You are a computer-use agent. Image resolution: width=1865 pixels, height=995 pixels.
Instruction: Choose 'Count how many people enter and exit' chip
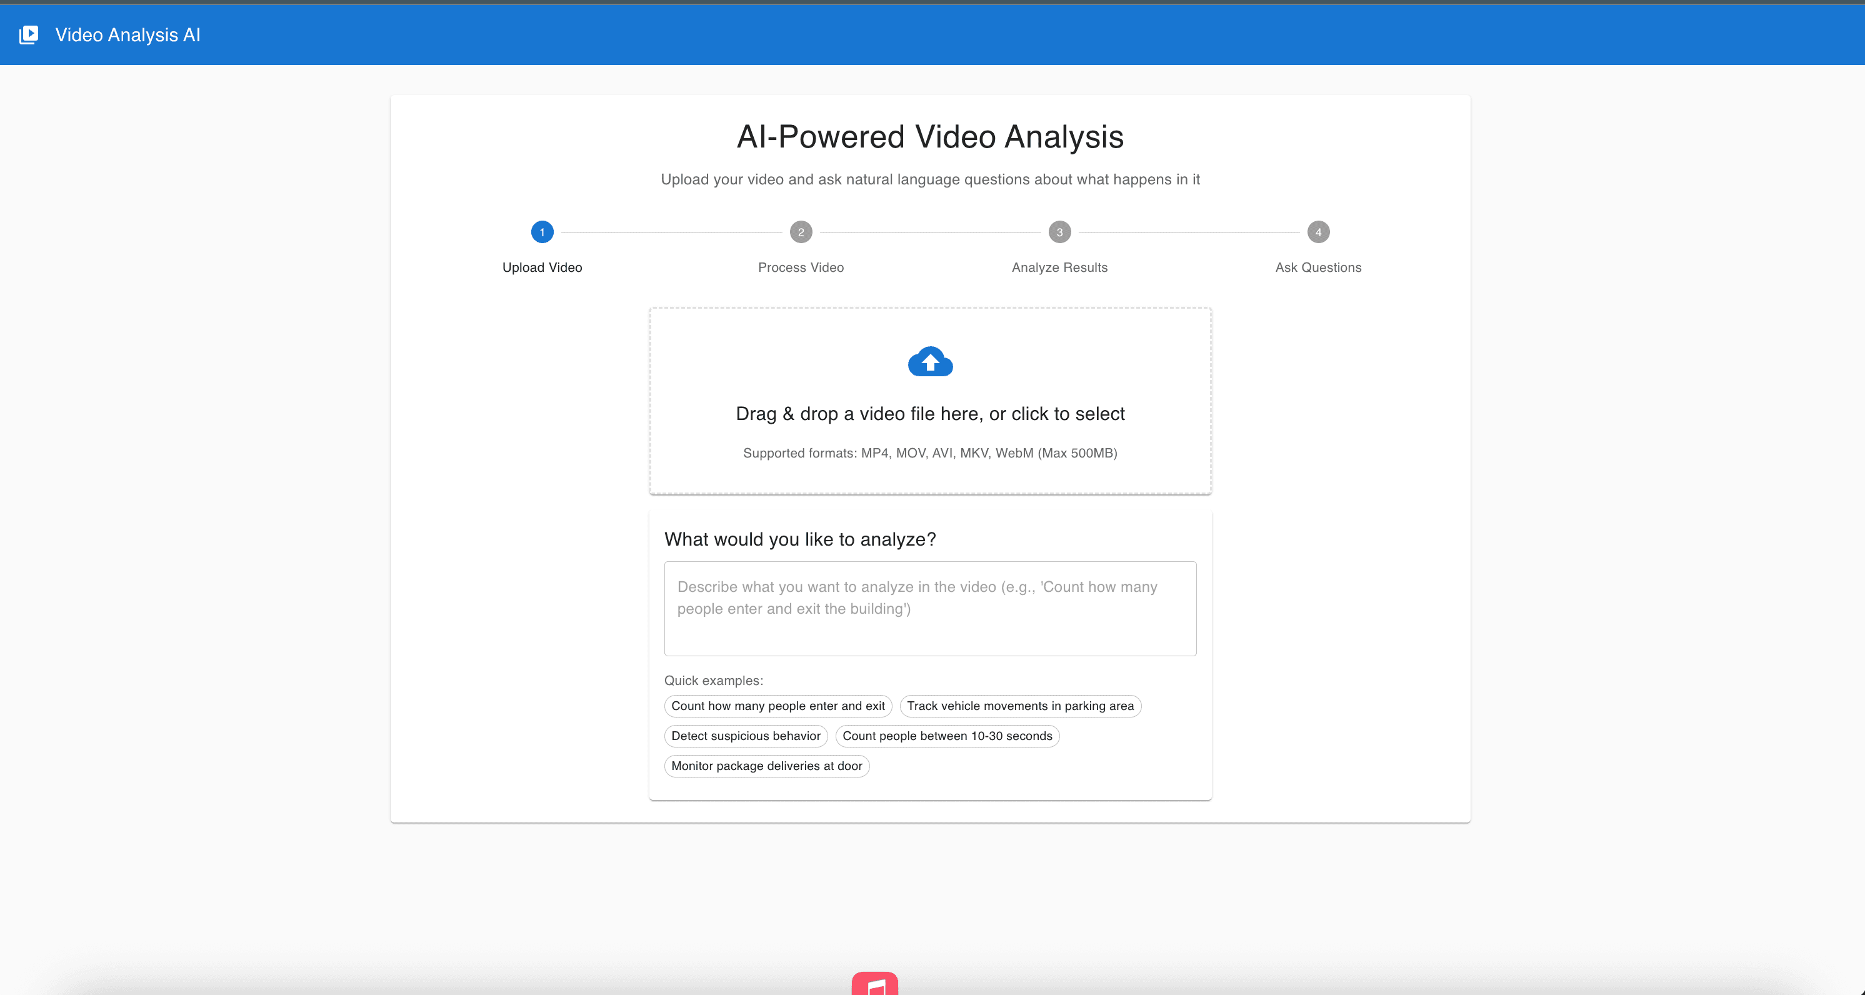pos(777,706)
